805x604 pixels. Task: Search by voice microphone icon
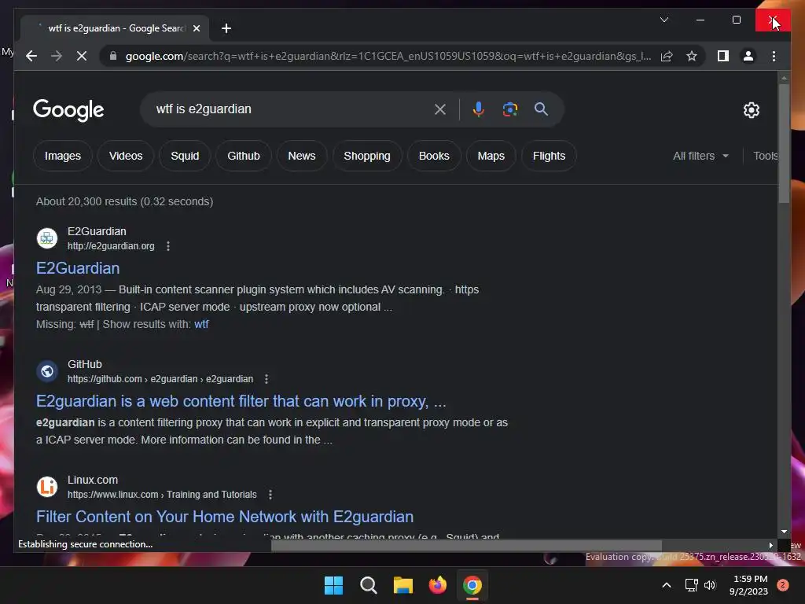tap(478, 109)
